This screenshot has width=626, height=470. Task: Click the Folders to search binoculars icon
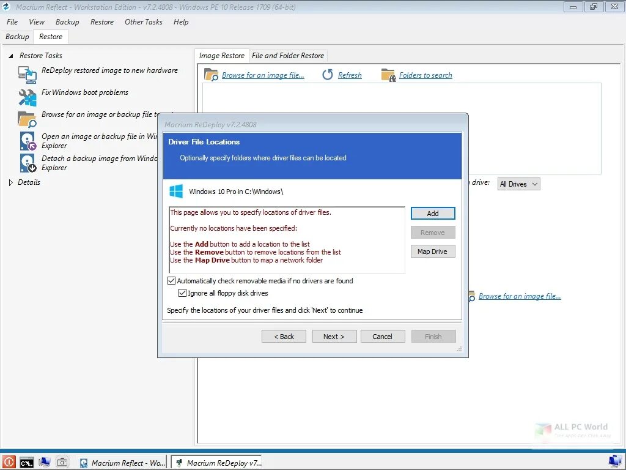point(388,75)
